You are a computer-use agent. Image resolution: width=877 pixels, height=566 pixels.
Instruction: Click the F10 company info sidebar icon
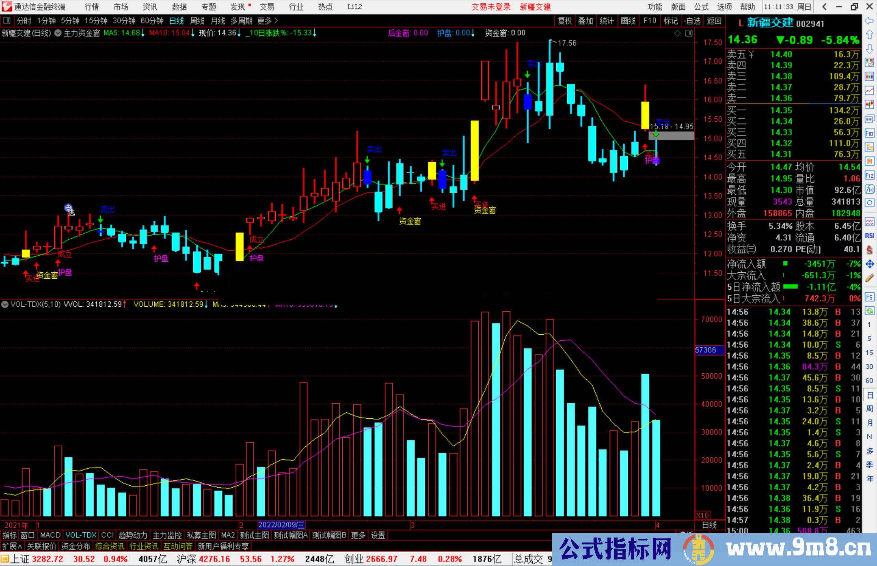coord(869,133)
